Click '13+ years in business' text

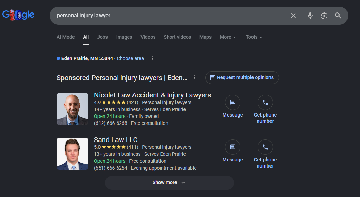[117, 154]
